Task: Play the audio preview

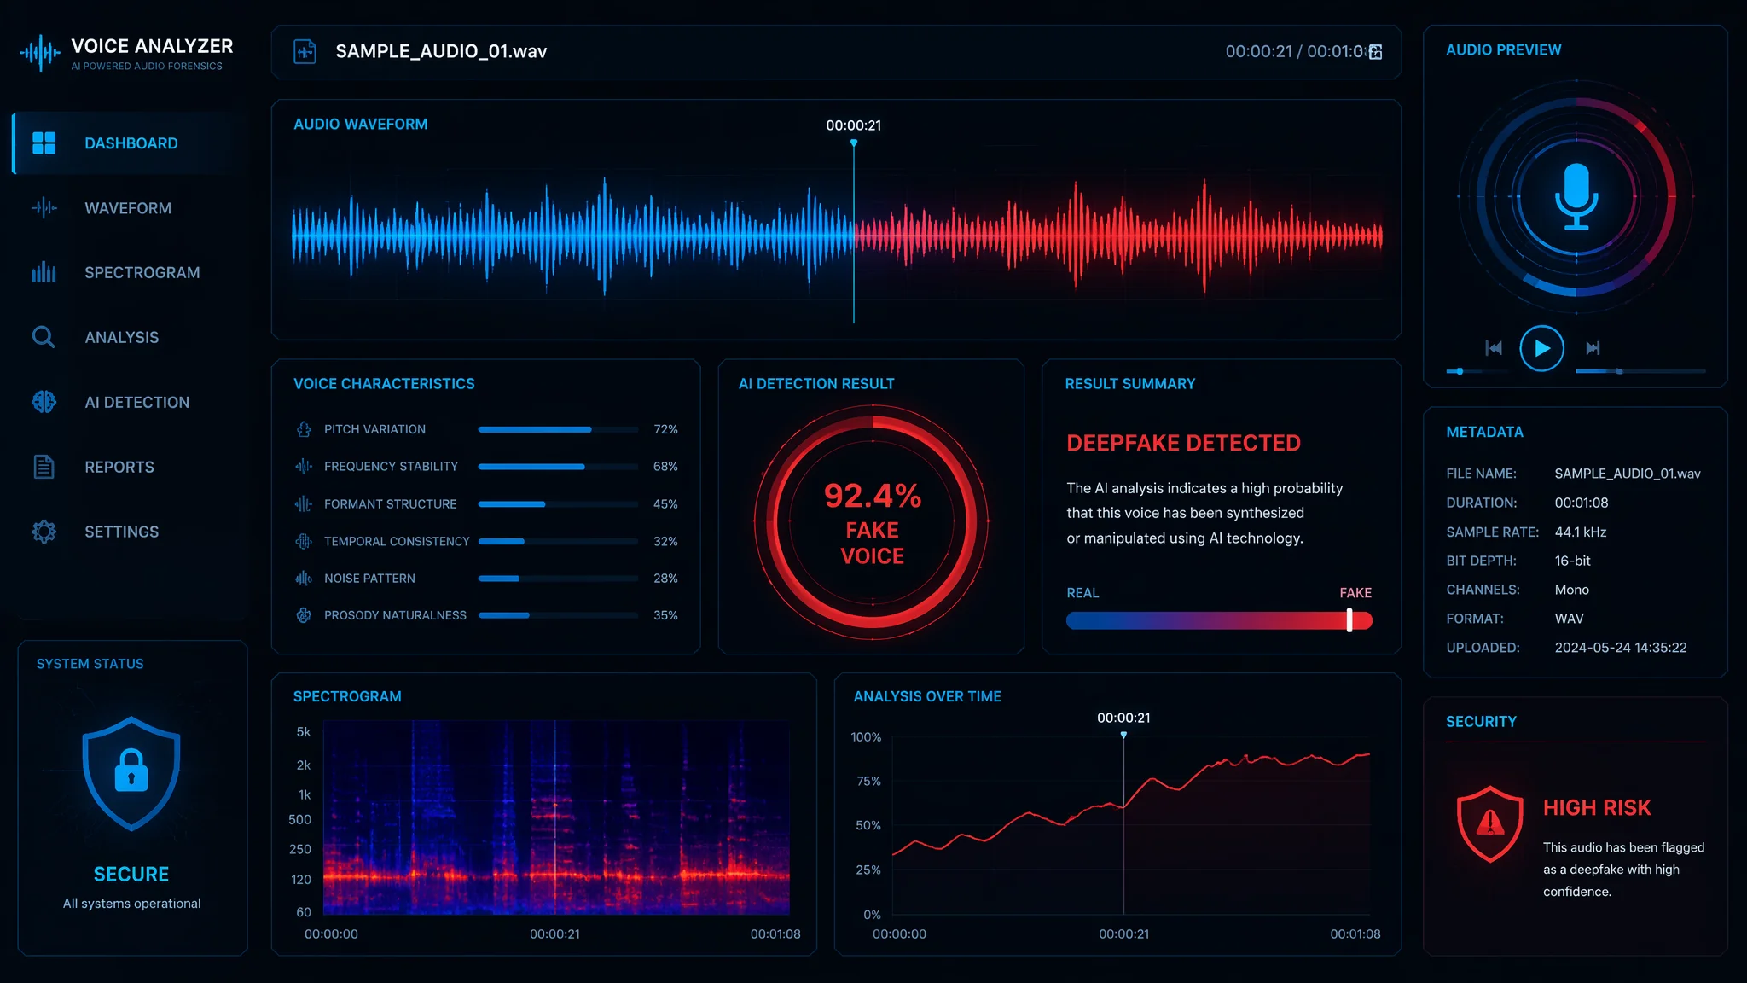Action: [1541, 348]
